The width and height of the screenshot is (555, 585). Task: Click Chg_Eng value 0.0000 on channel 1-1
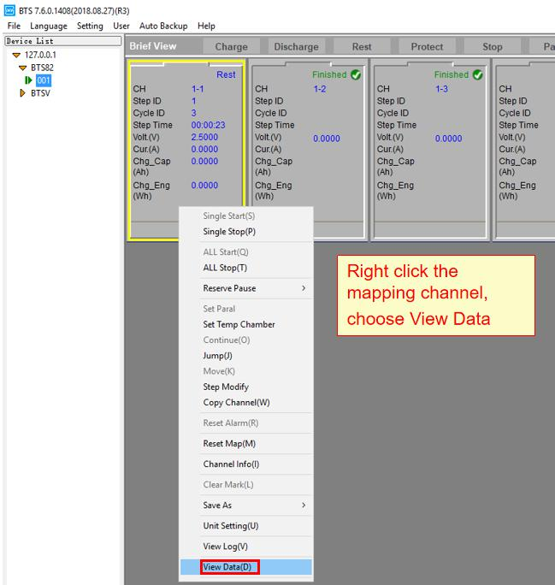tap(204, 185)
